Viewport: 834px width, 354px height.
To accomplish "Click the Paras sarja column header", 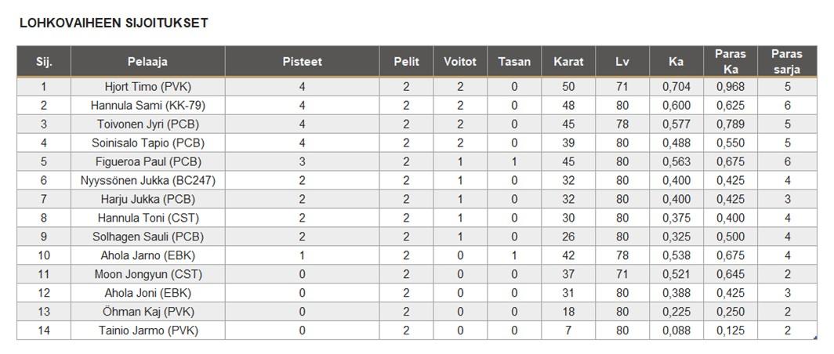I will tap(786, 62).
